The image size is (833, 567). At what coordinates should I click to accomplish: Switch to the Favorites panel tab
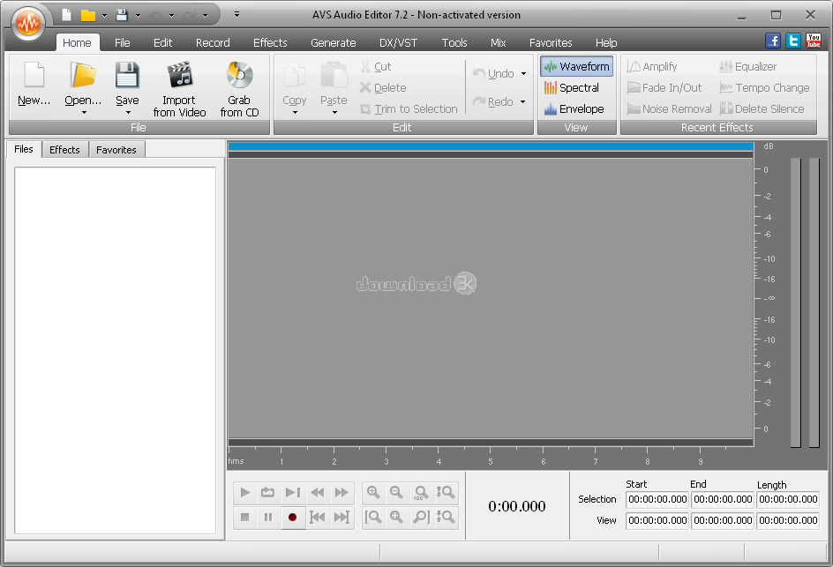tap(116, 149)
